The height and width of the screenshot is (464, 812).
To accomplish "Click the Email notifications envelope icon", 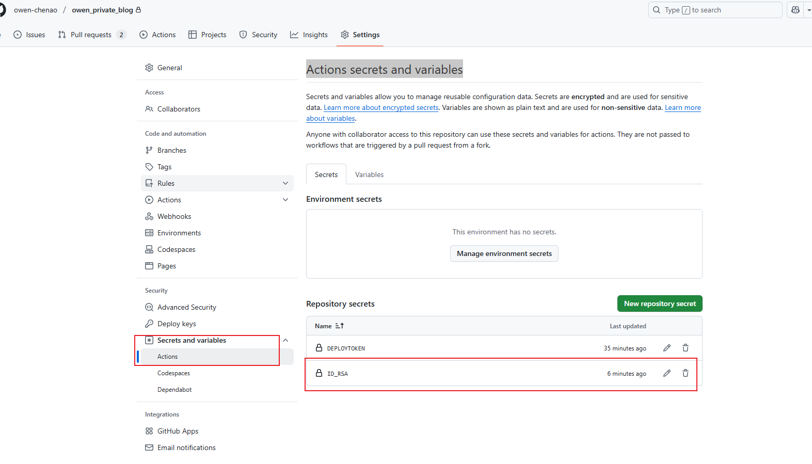I will 149,447.
